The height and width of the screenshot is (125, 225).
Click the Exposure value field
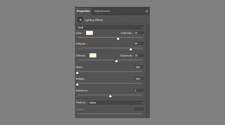[139, 55]
